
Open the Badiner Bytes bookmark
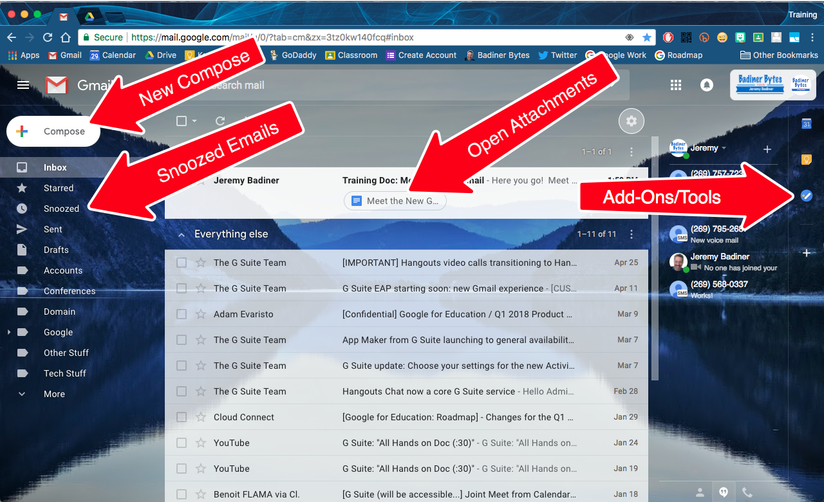497,55
